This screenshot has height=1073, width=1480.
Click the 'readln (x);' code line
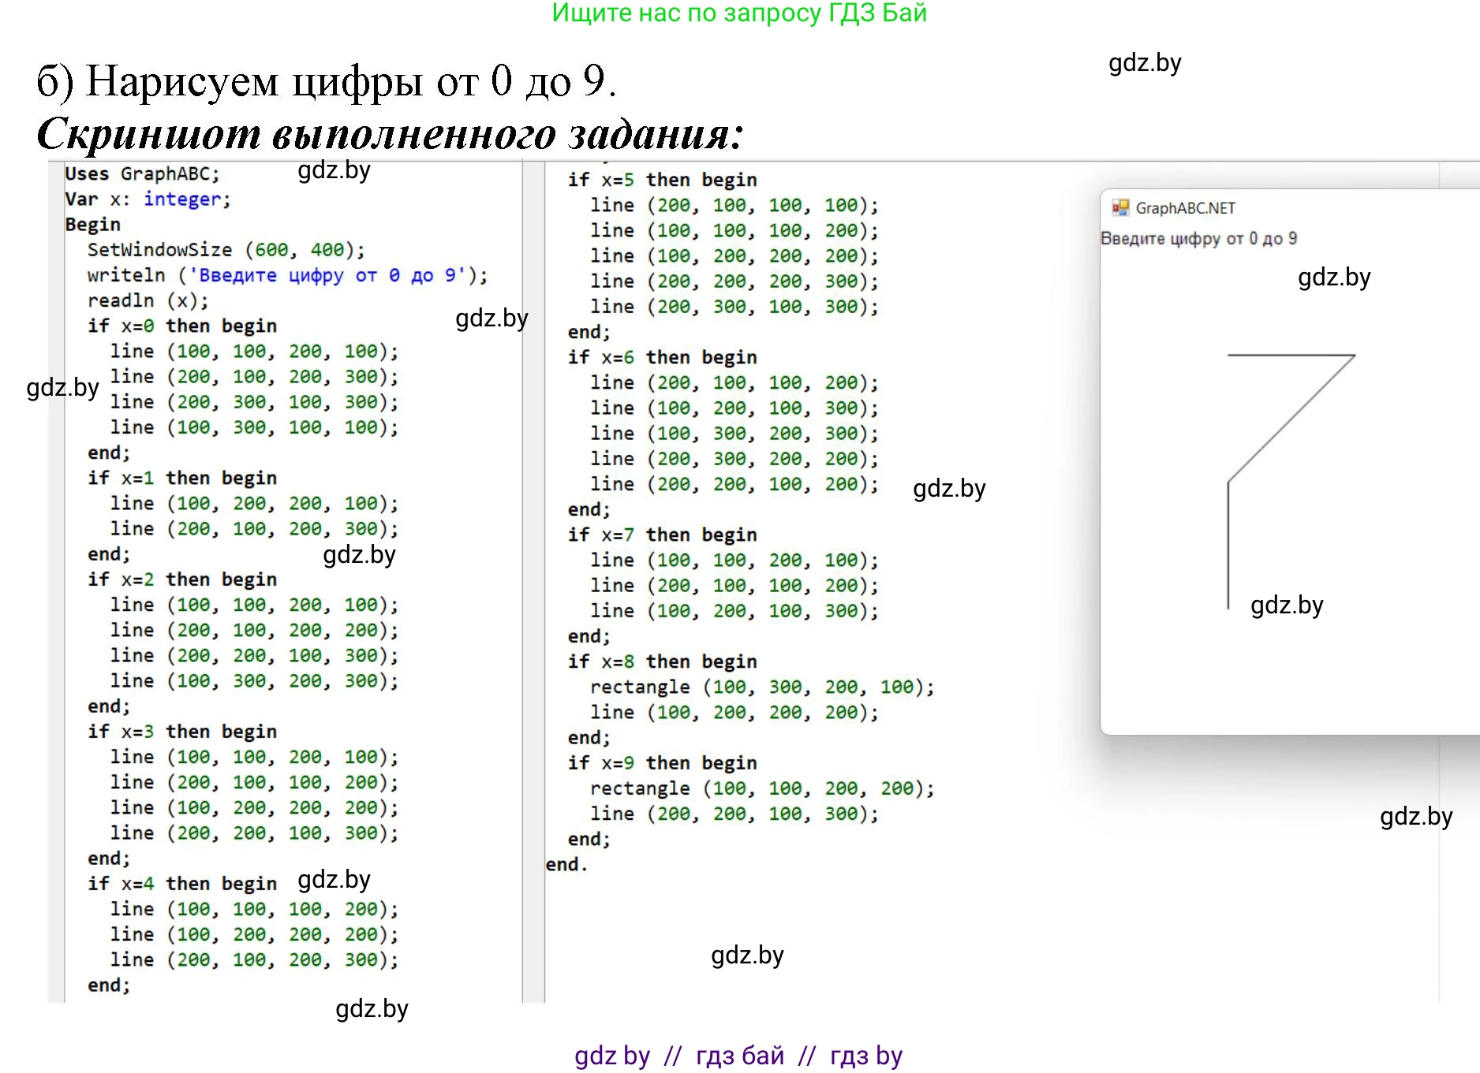148,300
